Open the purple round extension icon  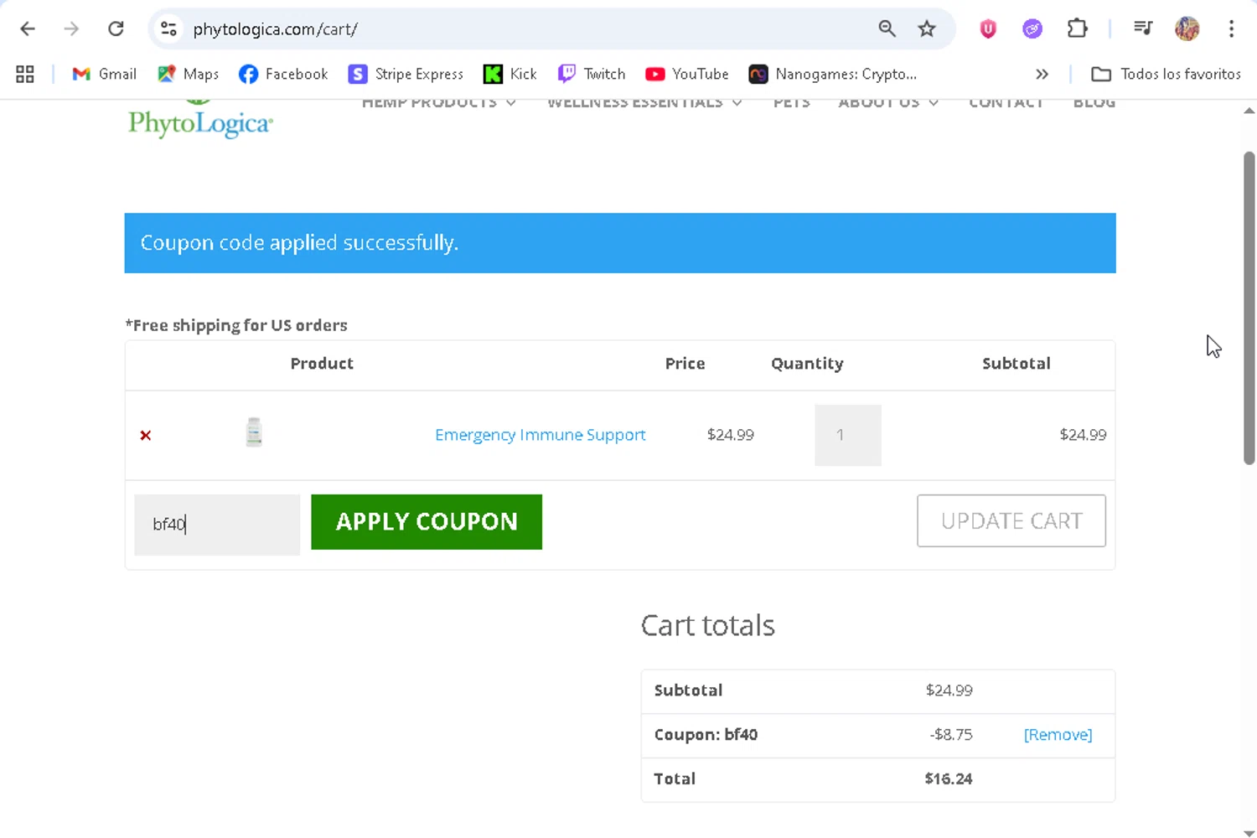(1032, 29)
